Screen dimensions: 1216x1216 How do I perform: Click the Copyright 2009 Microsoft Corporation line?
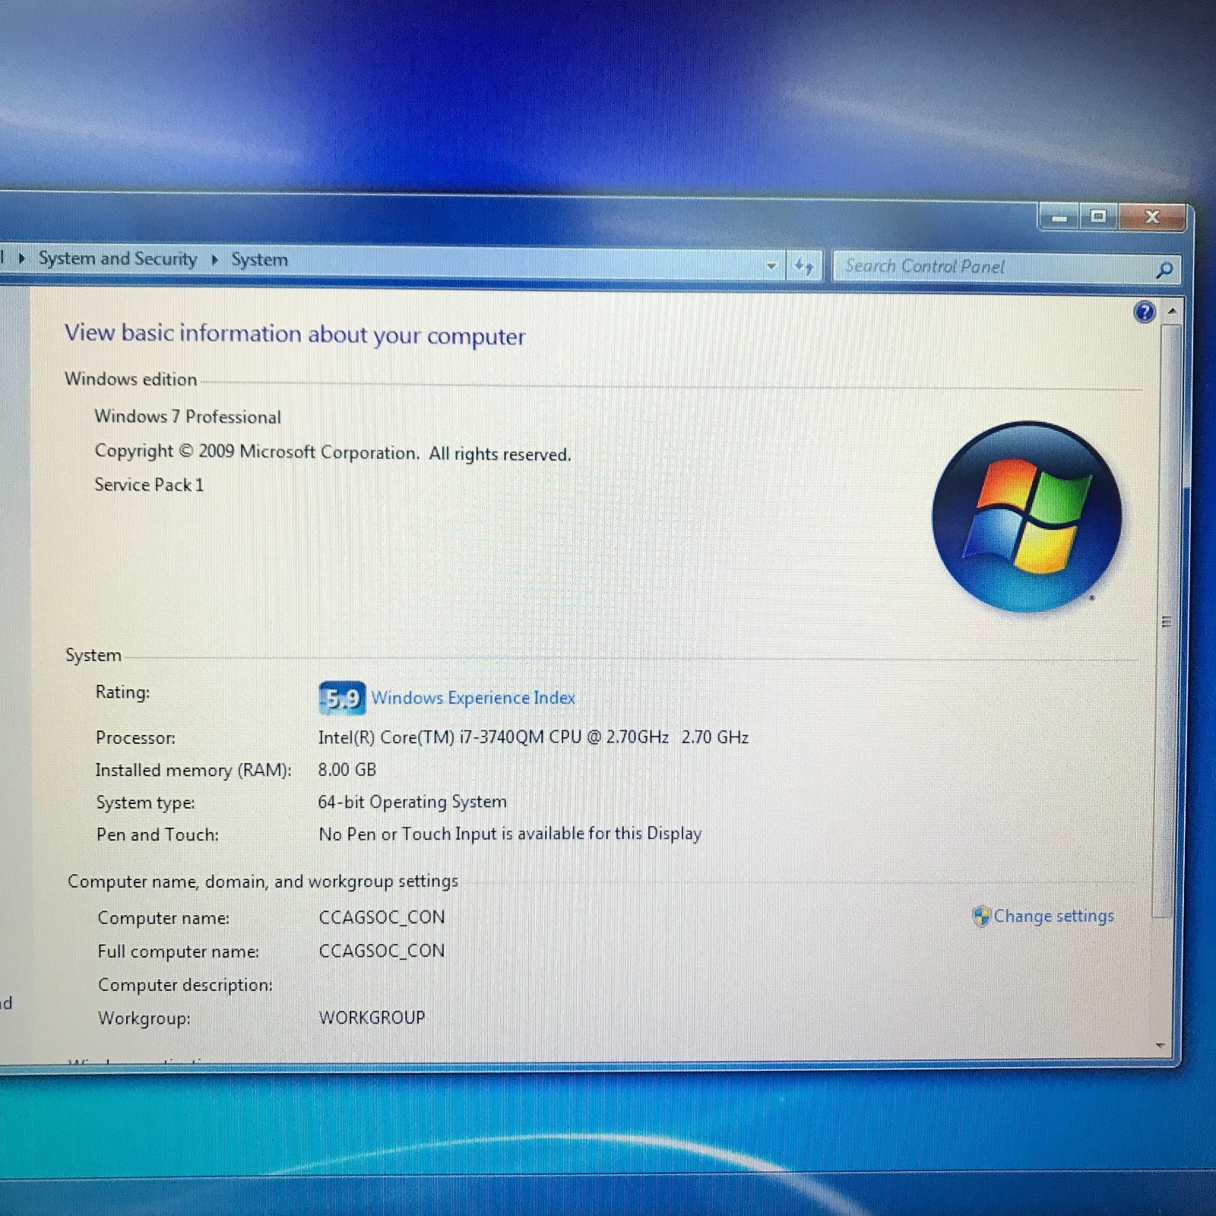pyautogui.click(x=332, y=452)
